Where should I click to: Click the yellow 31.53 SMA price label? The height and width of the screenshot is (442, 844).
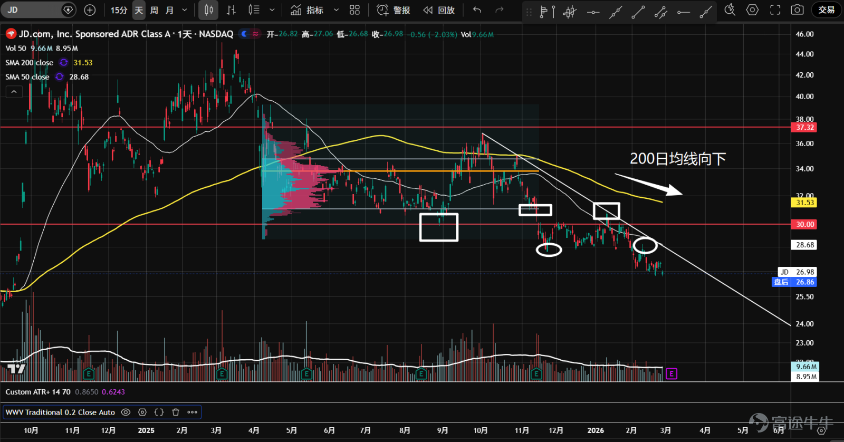[805, 203]
